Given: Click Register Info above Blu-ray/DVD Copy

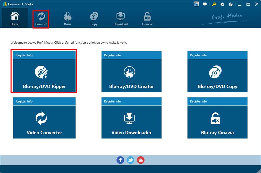Looking at the screenshot, I should [x=198, y=55].
